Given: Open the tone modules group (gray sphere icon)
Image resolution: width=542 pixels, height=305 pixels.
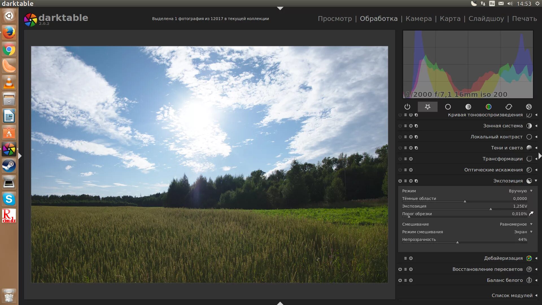Looking at the screenshot, I should coord(468,107).
